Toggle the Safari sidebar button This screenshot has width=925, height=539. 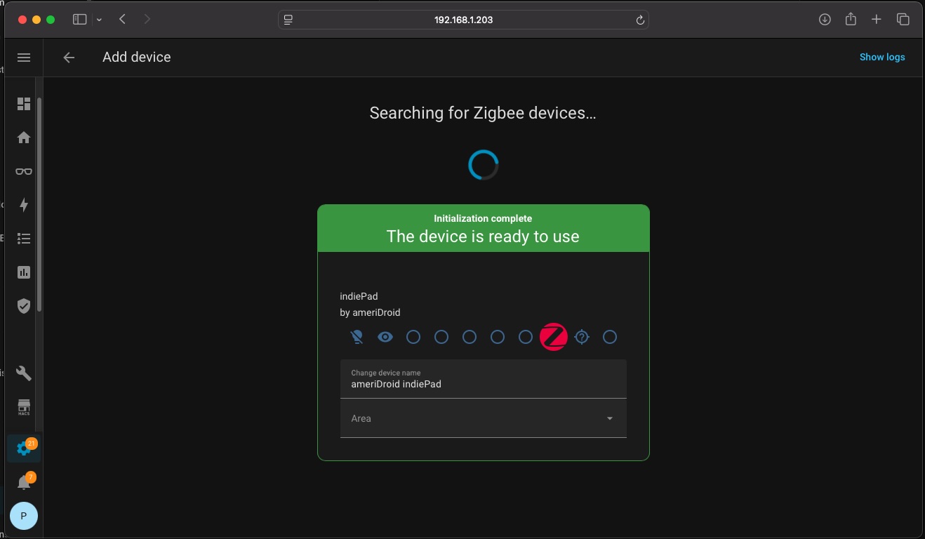[80, 20]
